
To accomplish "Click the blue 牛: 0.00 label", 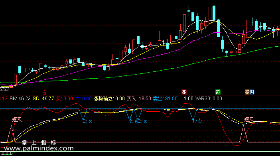I will (83, 99).
